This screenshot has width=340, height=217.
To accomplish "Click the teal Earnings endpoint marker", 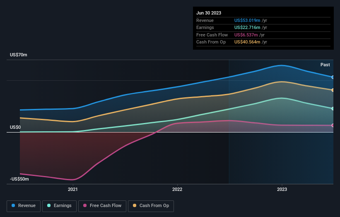I will 333,108.
